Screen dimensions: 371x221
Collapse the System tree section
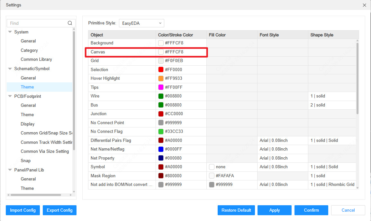click(x=10, y=32)
